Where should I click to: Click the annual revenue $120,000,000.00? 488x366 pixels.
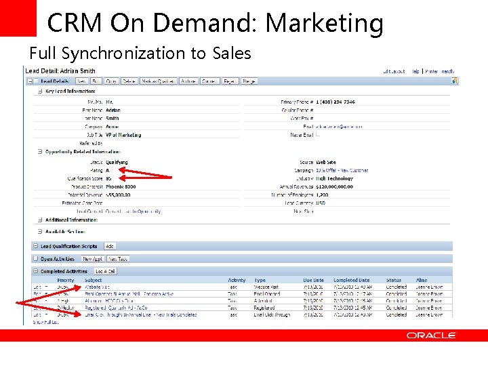[334, 186]
